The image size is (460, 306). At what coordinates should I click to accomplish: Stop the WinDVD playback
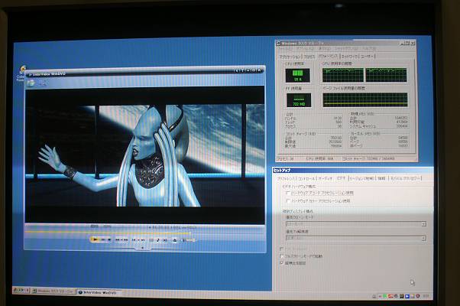[x=109, y=239]
